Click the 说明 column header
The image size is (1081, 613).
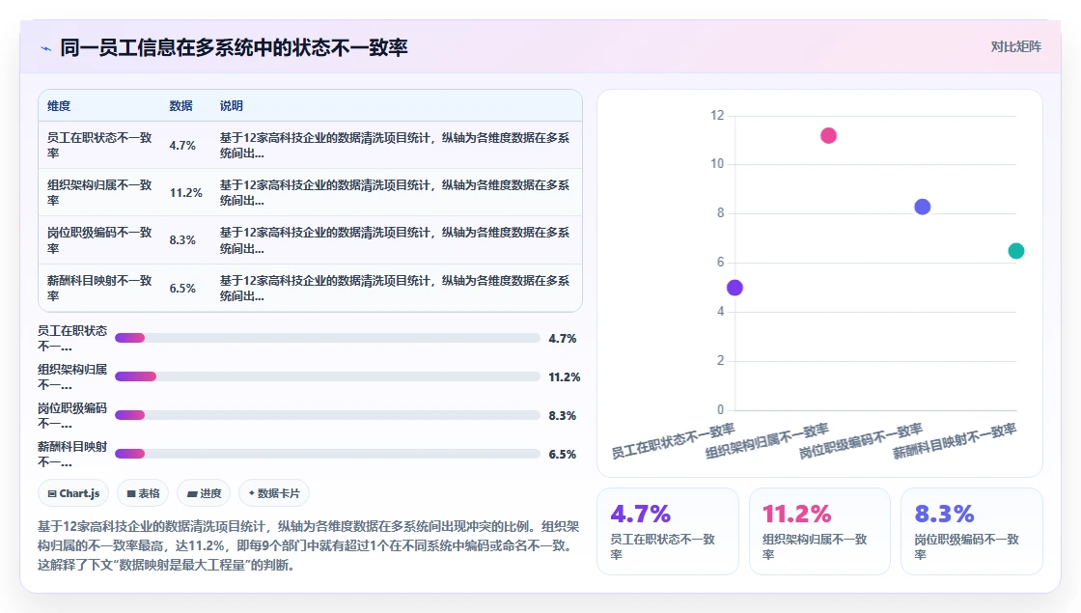tap(231, 105)
